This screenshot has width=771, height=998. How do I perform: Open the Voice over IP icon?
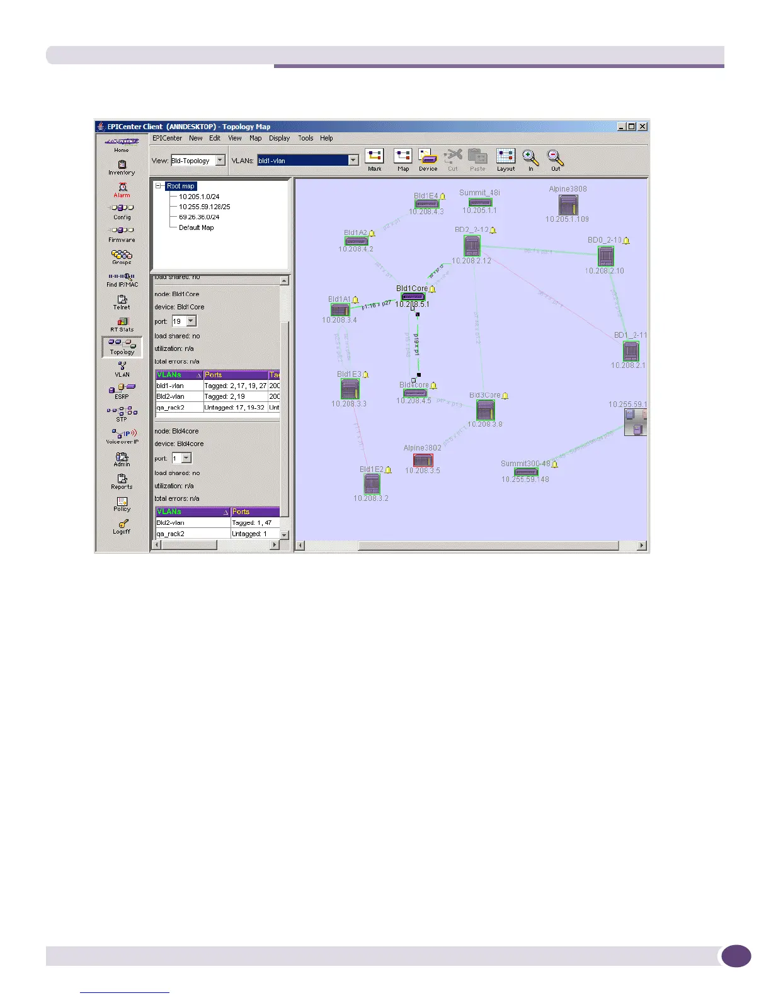point(122,437)
